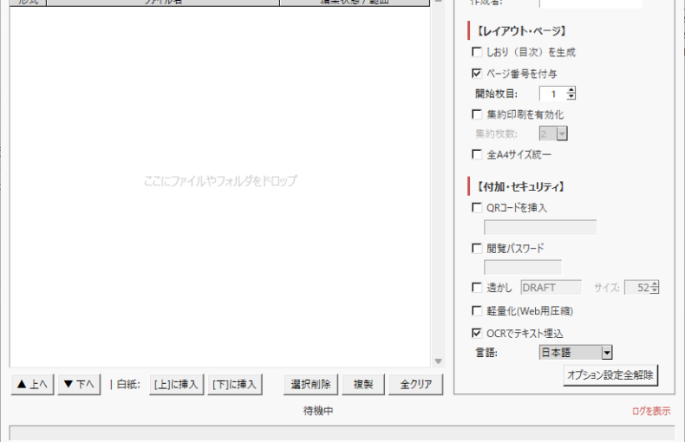685x442 pixels.
Task: Click the ファイル名 column header
Action: 163,3
